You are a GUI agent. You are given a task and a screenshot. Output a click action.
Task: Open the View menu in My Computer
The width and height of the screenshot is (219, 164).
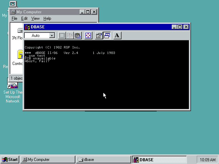click(35, 18)
